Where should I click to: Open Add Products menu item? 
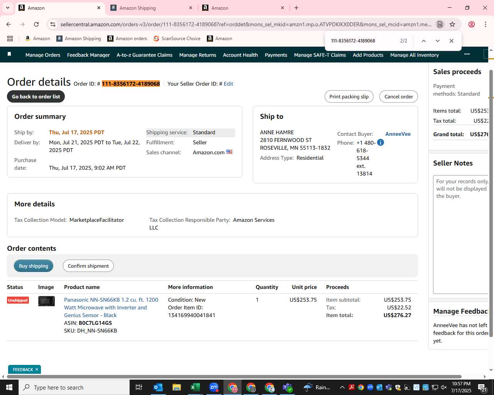point(368,55)
